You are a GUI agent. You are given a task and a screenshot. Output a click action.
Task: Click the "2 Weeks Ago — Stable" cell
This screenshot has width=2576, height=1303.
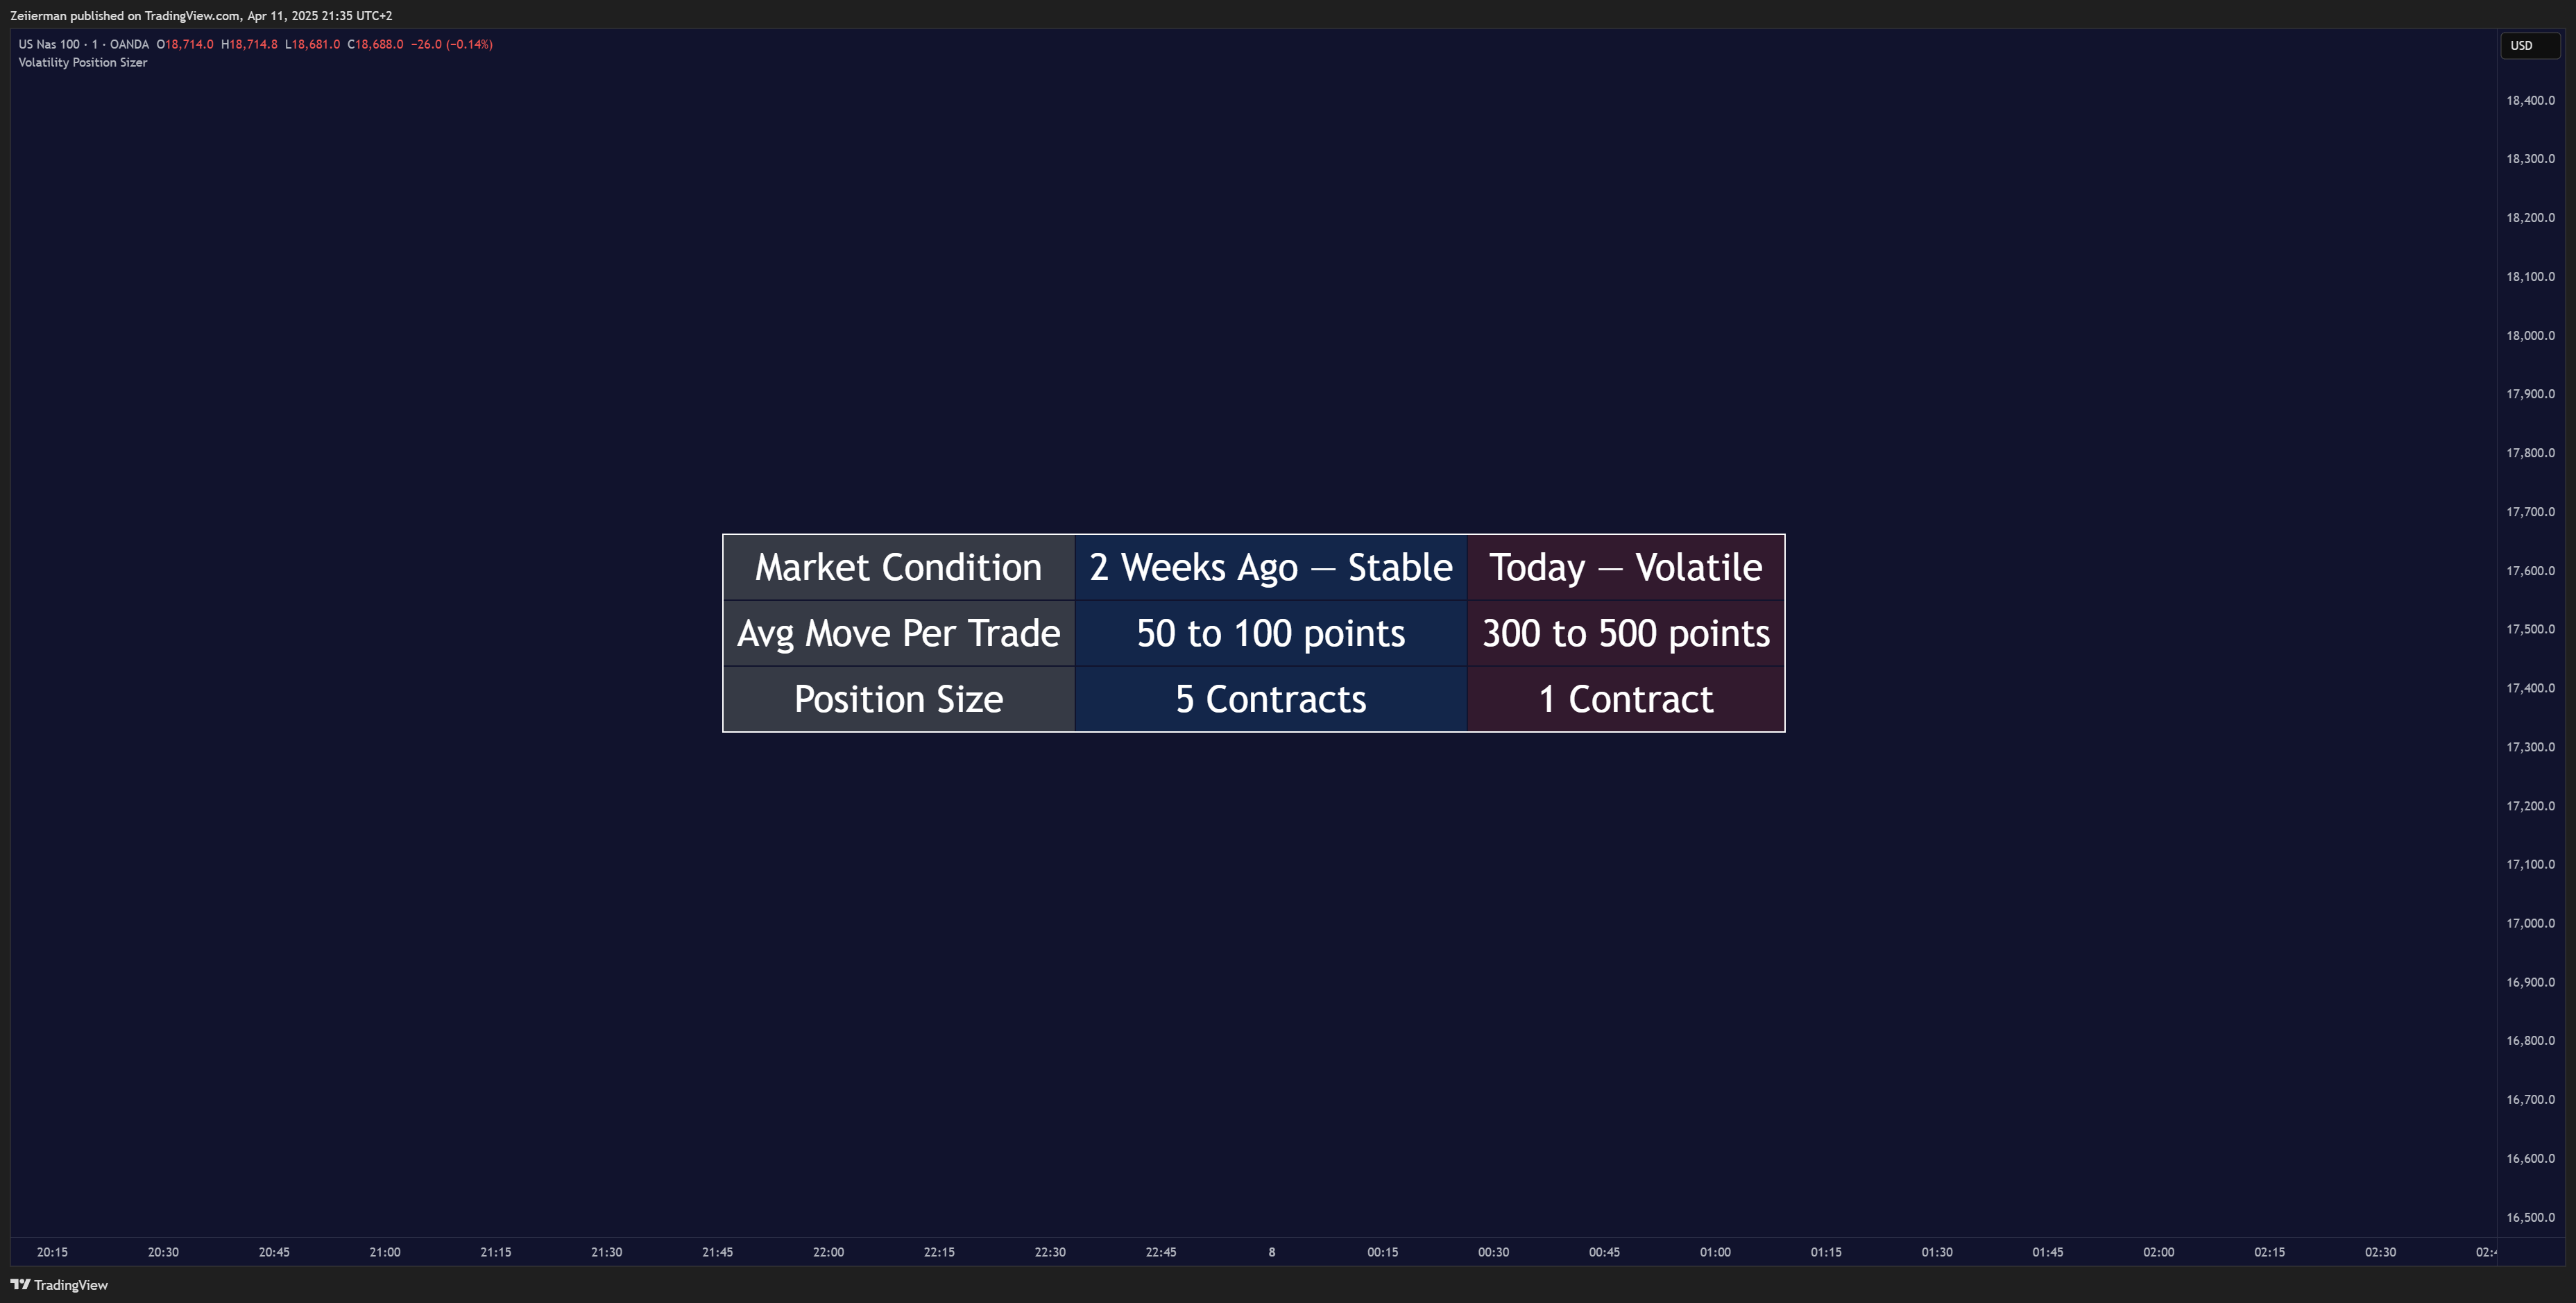pos(1270,567)
